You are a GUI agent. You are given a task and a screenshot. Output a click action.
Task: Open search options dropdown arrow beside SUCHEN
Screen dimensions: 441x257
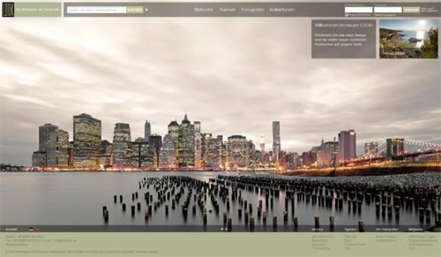pyautogui.click(x=147, y=10)
